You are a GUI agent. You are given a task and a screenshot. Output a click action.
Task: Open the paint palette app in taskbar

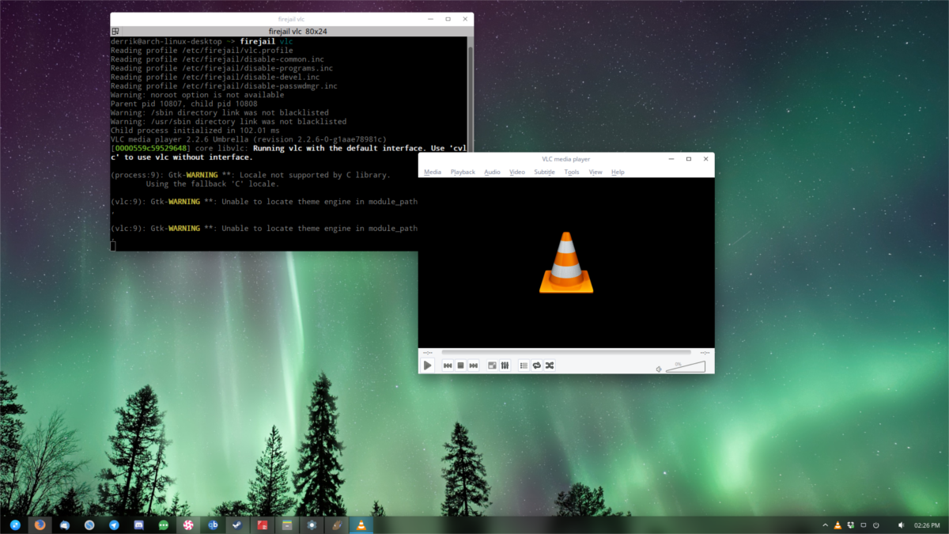[336, 525]
